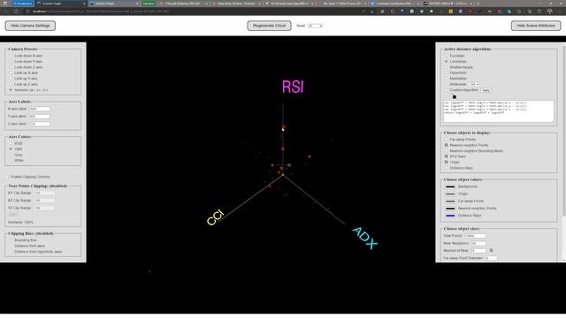Click the RSI axis label in the scene

tap(293, 87)
